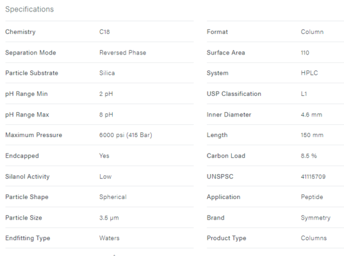Screen dimensions: 344x256
Task: Click the pH Range Min label
Action: (x=26, y=94)
